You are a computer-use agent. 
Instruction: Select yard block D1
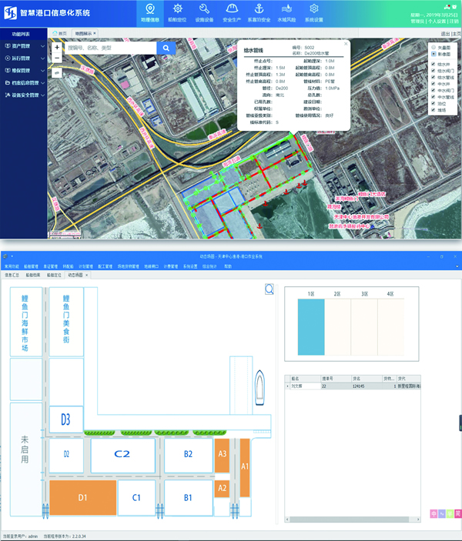click(x=83, y=498)
